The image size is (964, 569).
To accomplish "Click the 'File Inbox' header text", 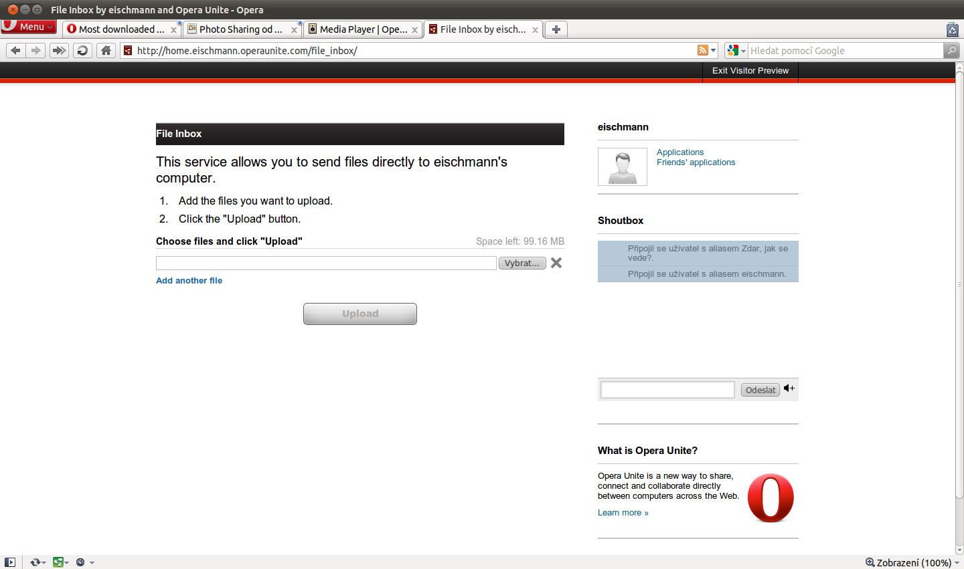I will (x=179, y=134).
